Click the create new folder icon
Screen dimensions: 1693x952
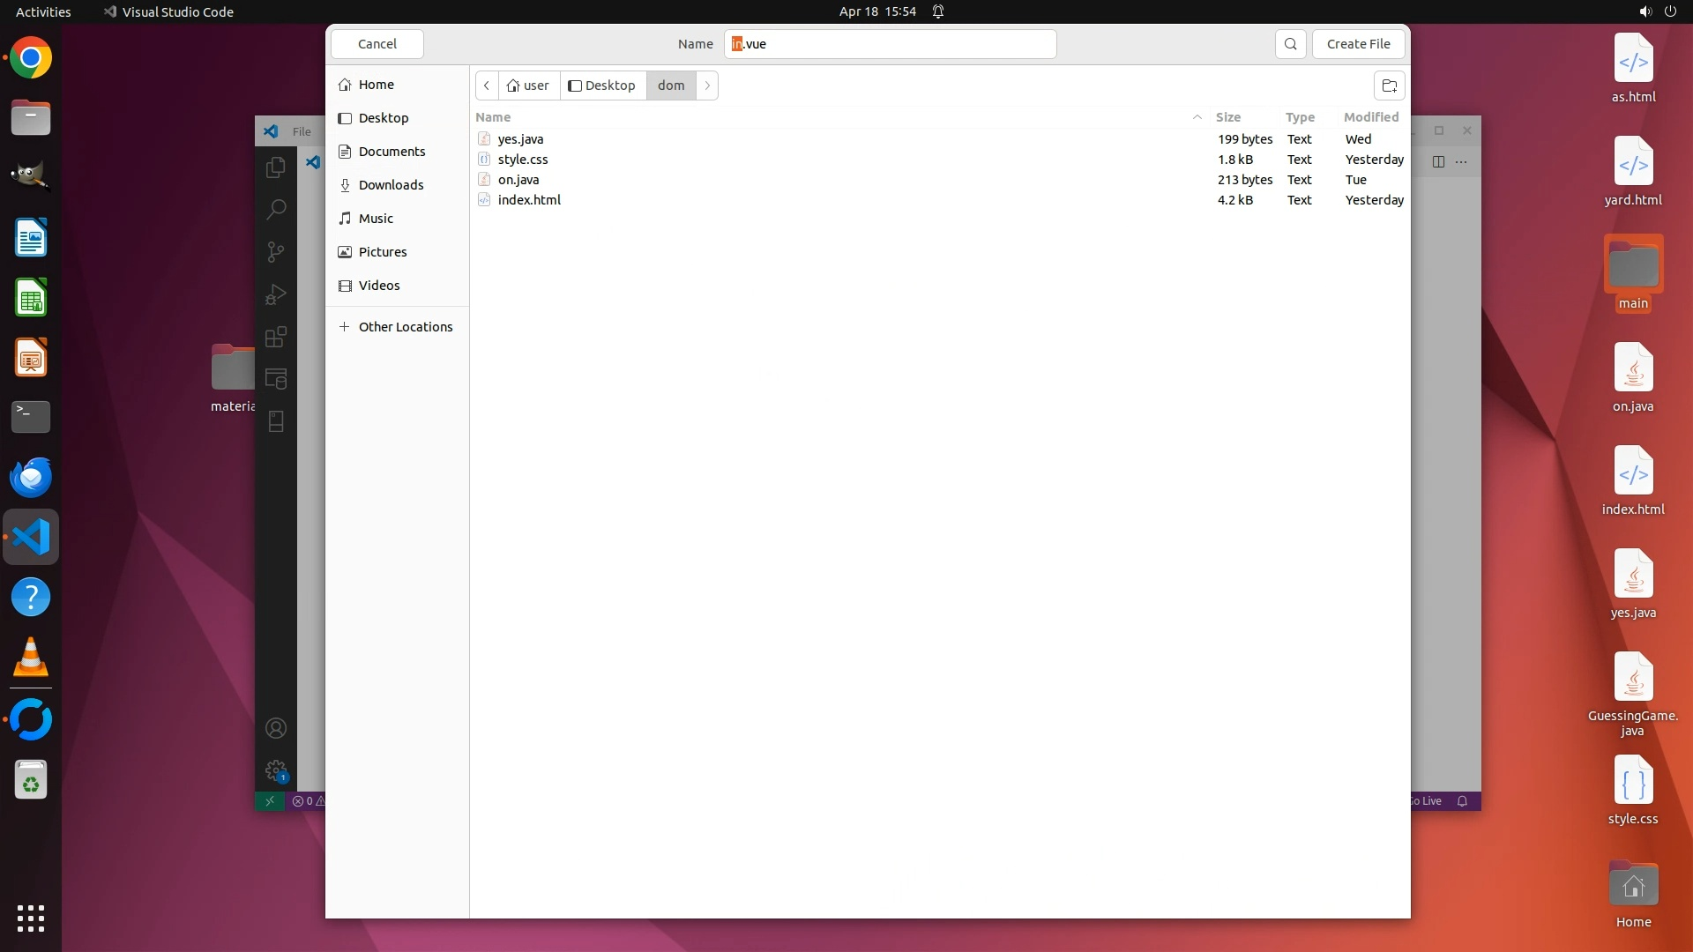pos(1389,86)
